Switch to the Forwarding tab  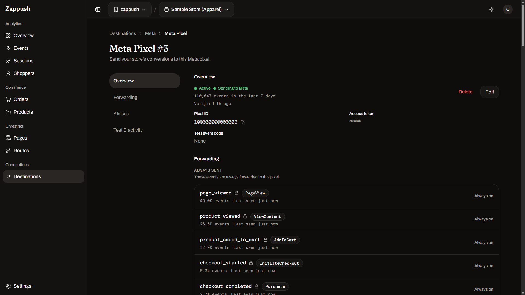145,97
